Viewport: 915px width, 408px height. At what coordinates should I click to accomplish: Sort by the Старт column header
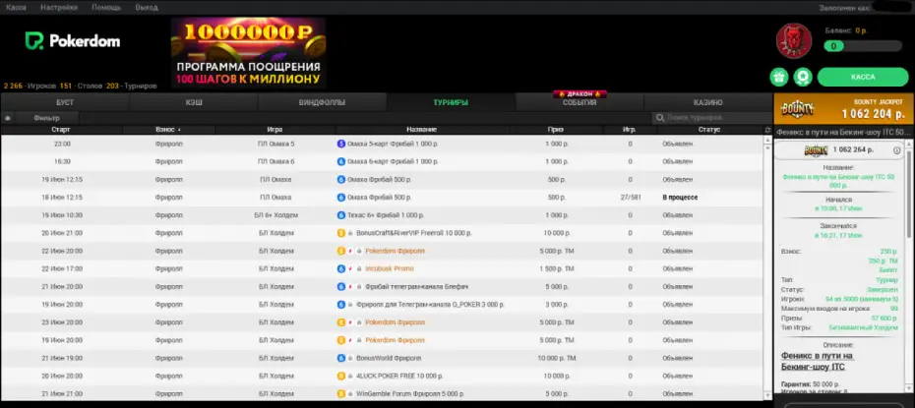(61, 130)
